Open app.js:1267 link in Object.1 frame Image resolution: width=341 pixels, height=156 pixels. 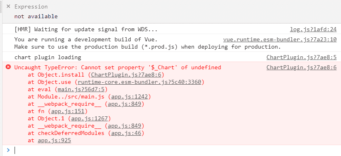(x=89, y=119)
